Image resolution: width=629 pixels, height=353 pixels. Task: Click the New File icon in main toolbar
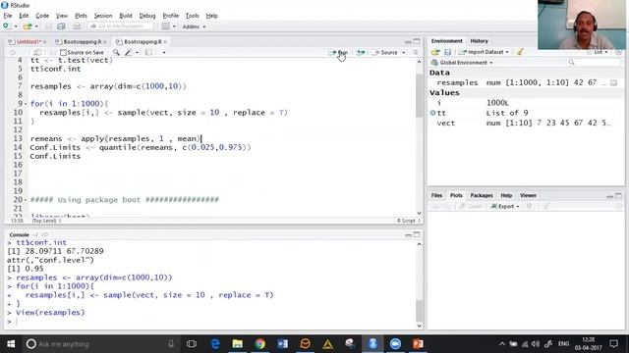tap(7, 26)
